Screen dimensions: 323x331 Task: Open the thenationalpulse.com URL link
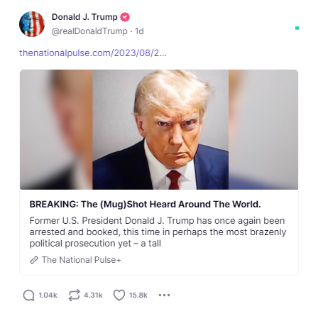[x=93, y=53]
